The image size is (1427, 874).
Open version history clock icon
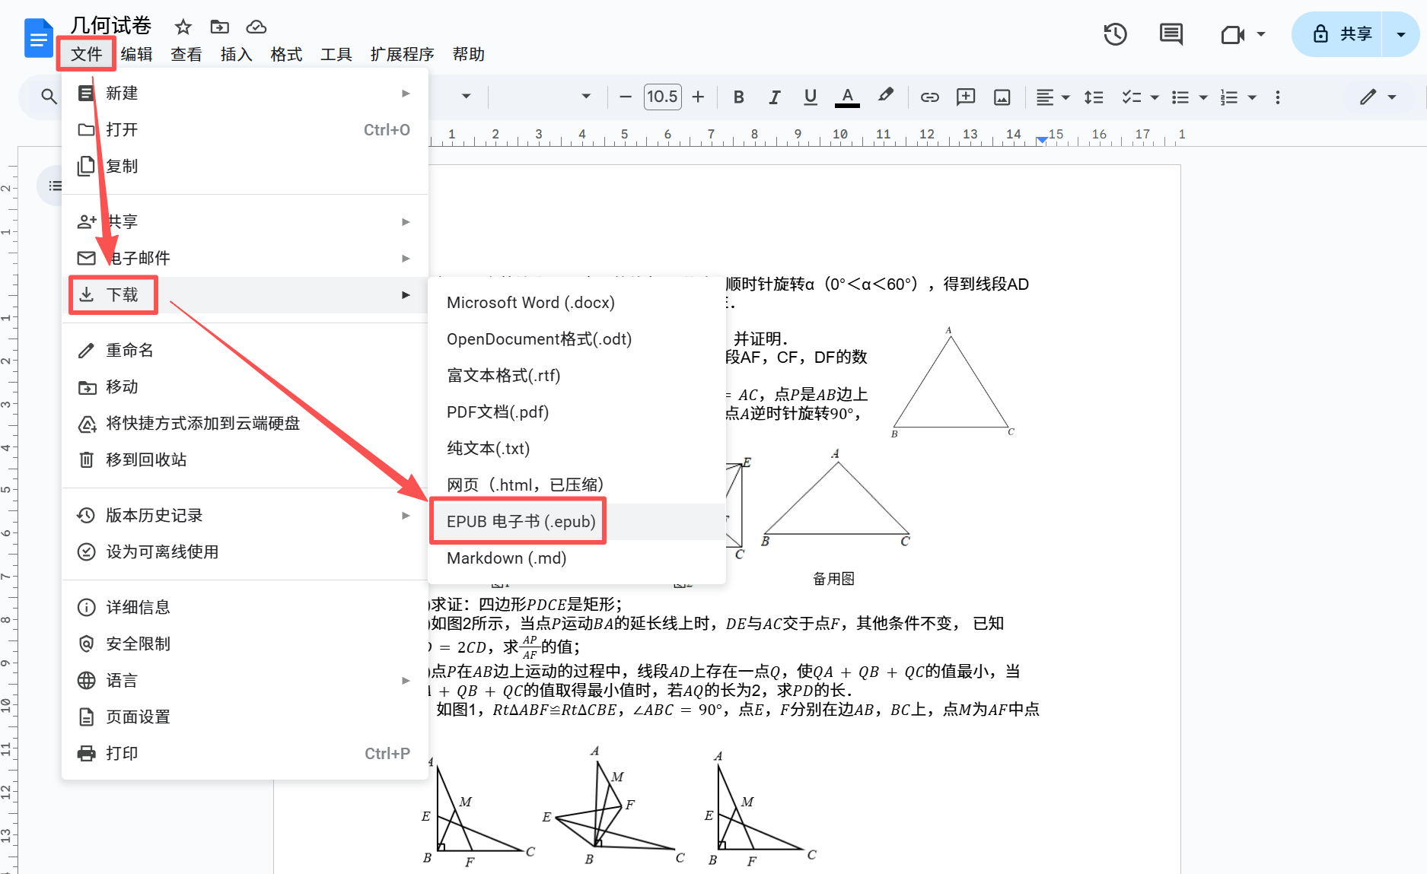click(1114, 34)
